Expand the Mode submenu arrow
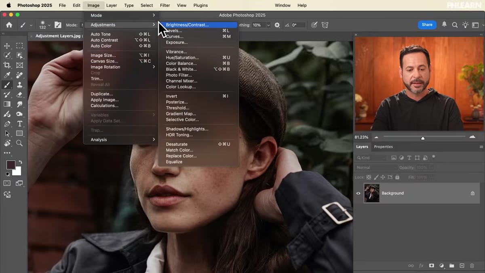This screenshot has width=485, height=273. 154,15
